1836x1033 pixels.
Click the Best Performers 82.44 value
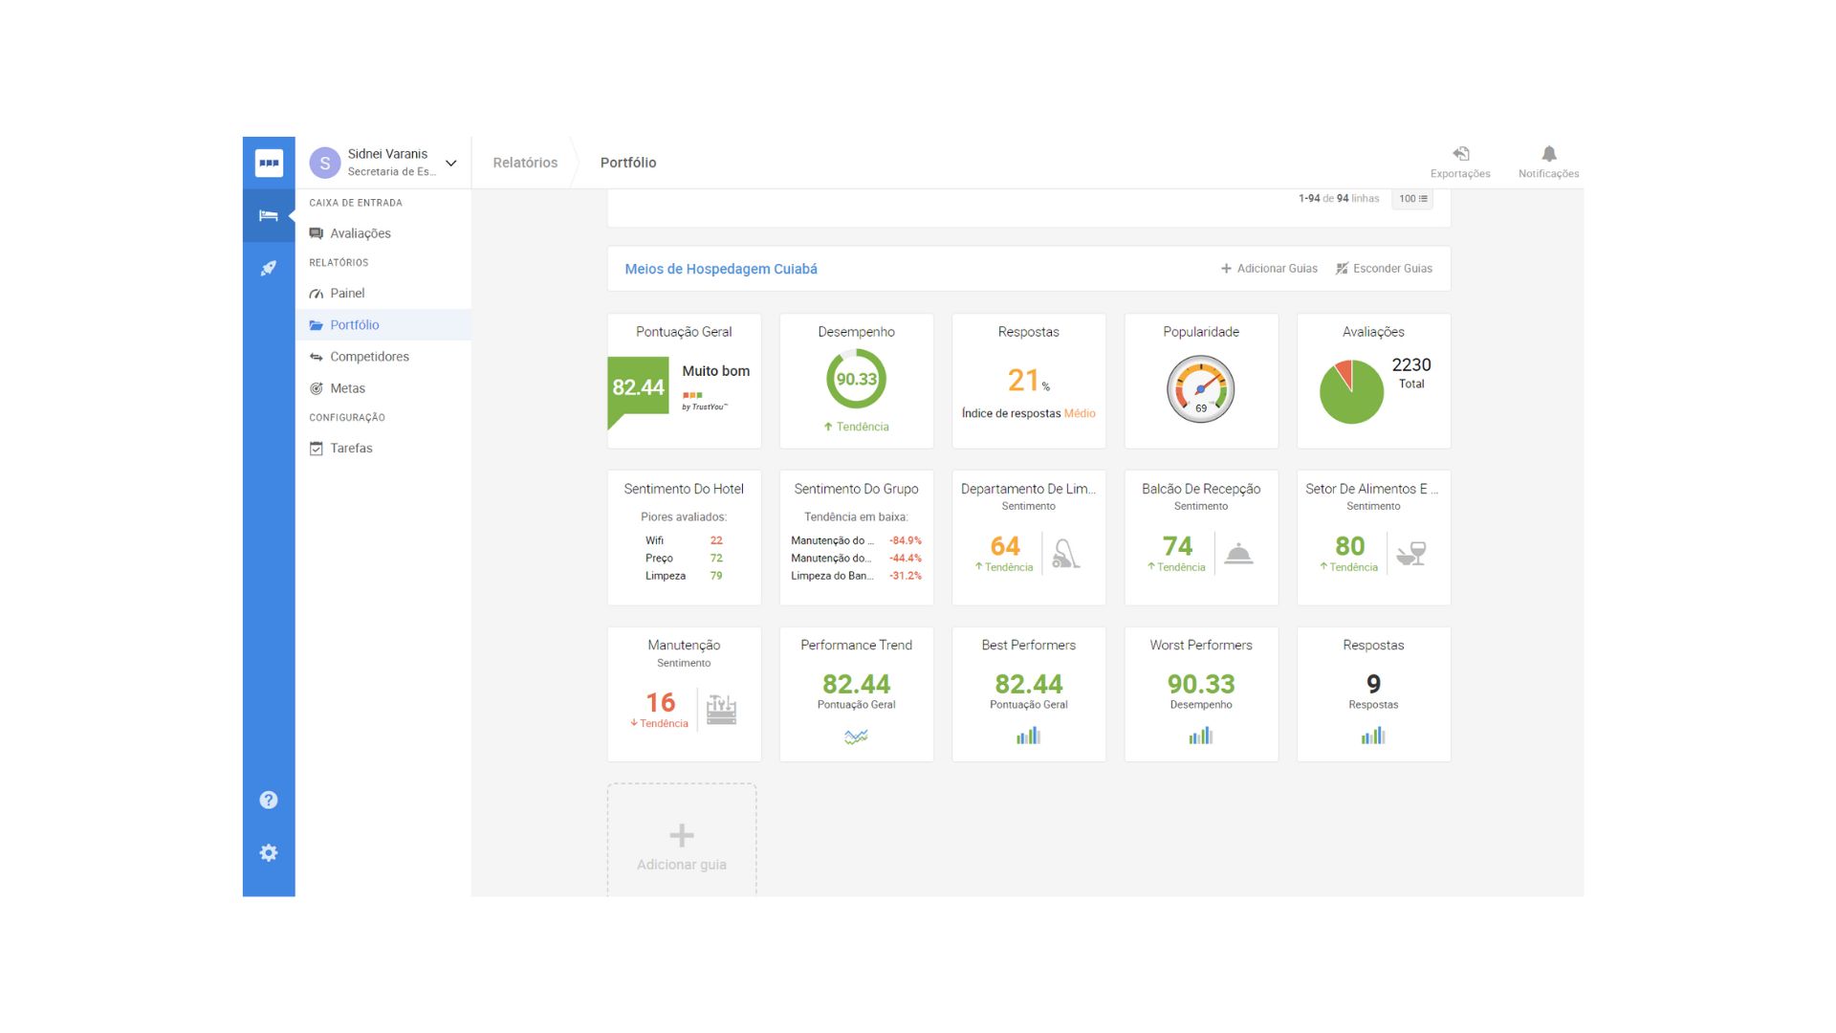[x=1029, y=684]
